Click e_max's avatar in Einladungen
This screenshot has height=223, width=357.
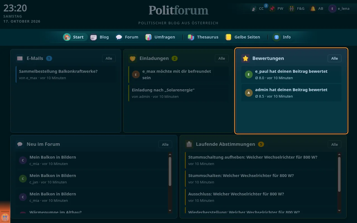(136, 74)
